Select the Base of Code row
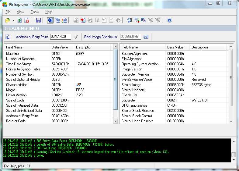This screenshot has height=171, width=239. [59, 121]
